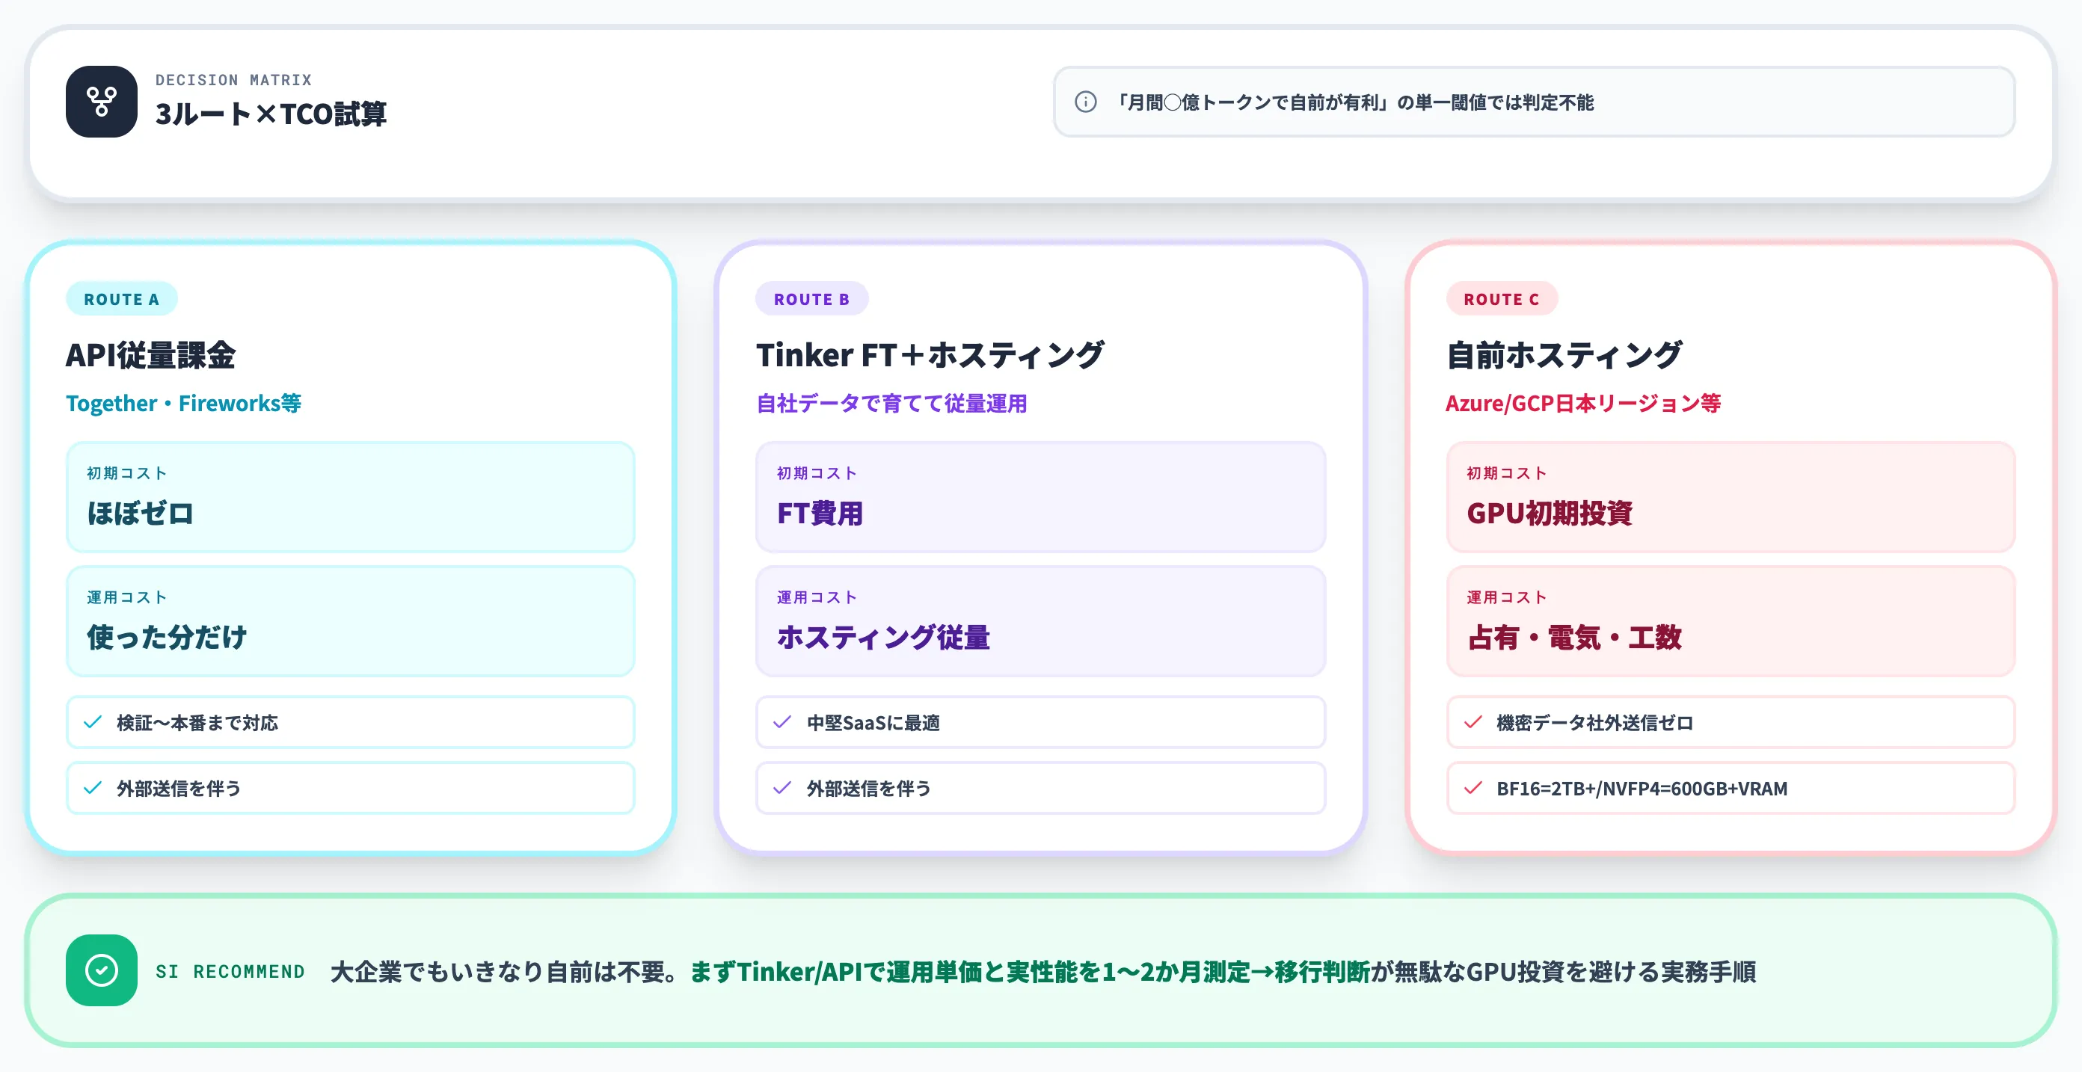Open the 占有・電気・工数 running cost box
The image size is (2082, 1072).
tap(1731, 621)
